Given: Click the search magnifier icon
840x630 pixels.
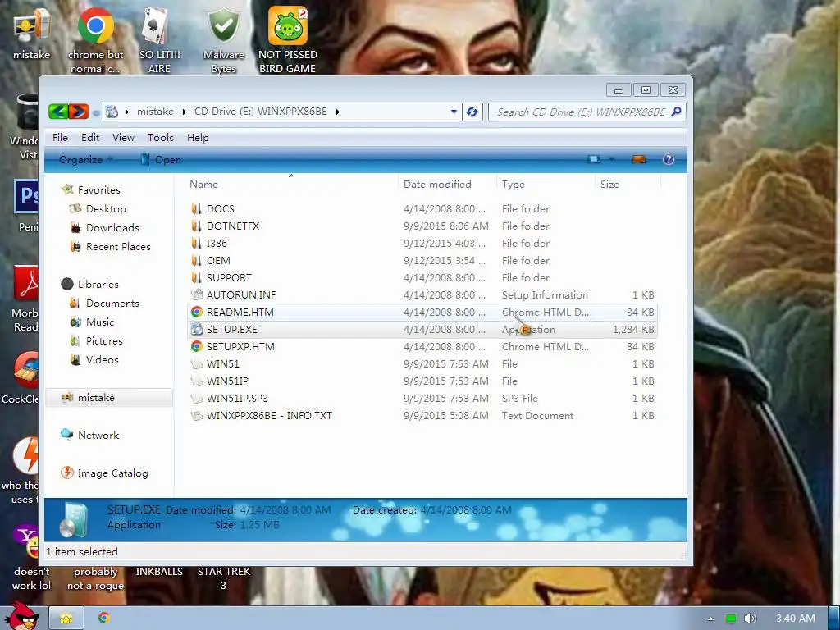Looking at the screenshot, I should tap(676, 112).
